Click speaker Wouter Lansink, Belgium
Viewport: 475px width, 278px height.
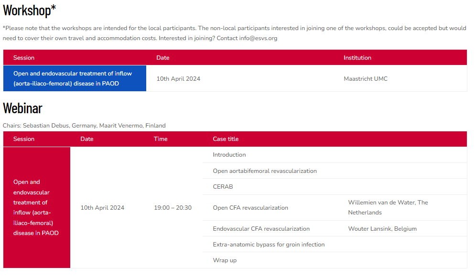pyautogui.click(x=382, y=229)
